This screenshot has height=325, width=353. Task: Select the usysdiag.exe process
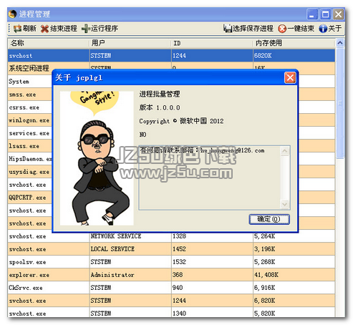pyautogui.click(x=30, y=172)
